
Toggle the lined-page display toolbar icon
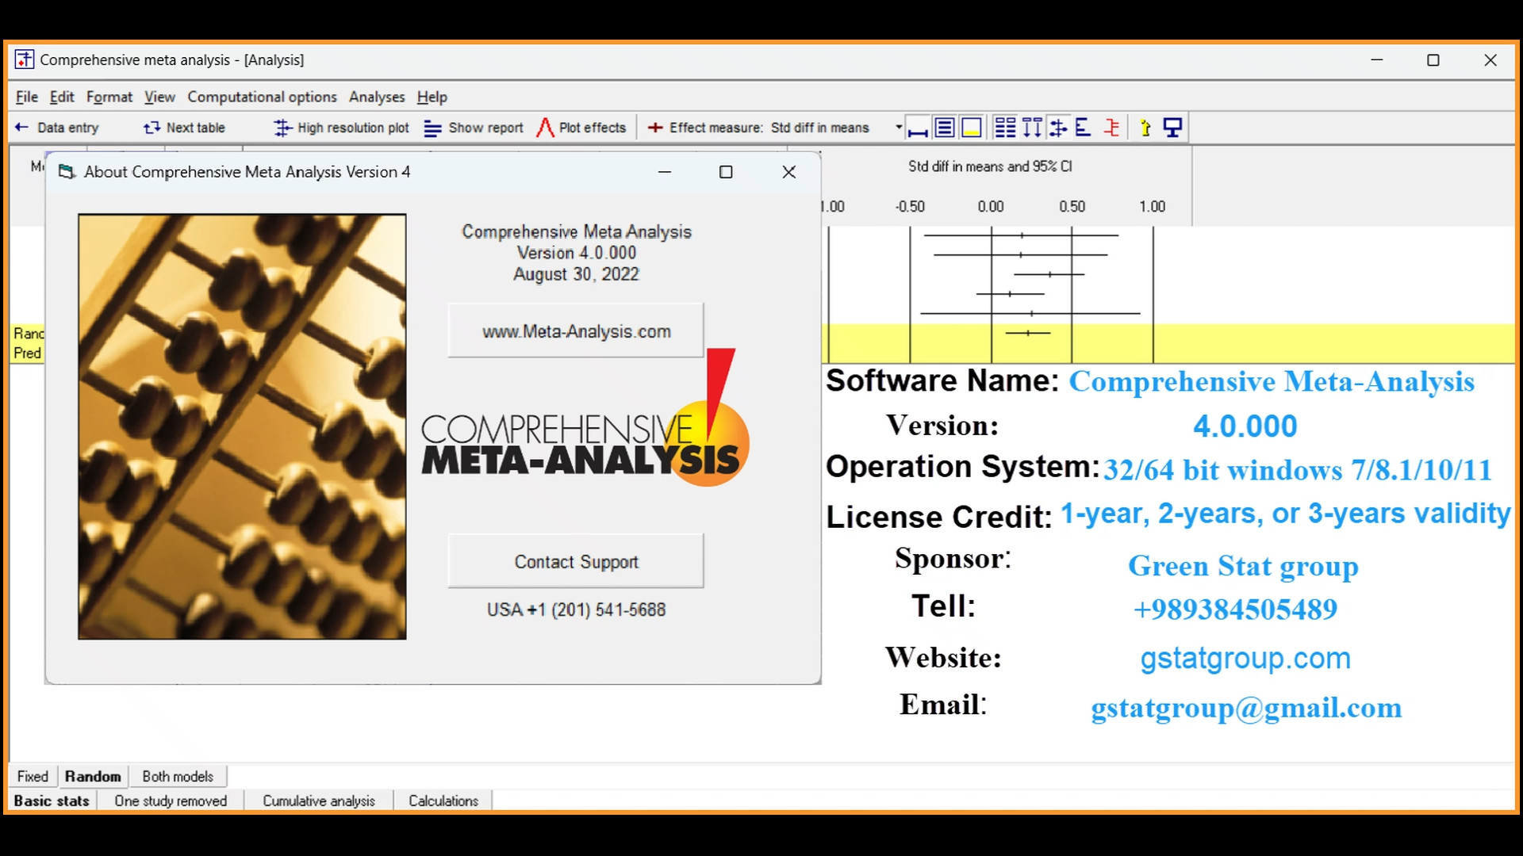click(x=944, y=128)
